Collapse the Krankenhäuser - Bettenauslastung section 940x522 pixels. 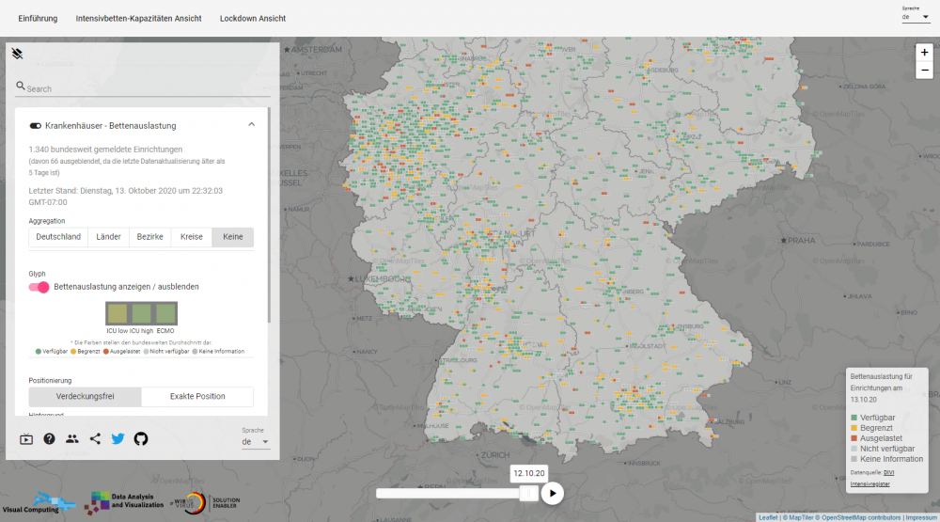(x=251, y=125)
